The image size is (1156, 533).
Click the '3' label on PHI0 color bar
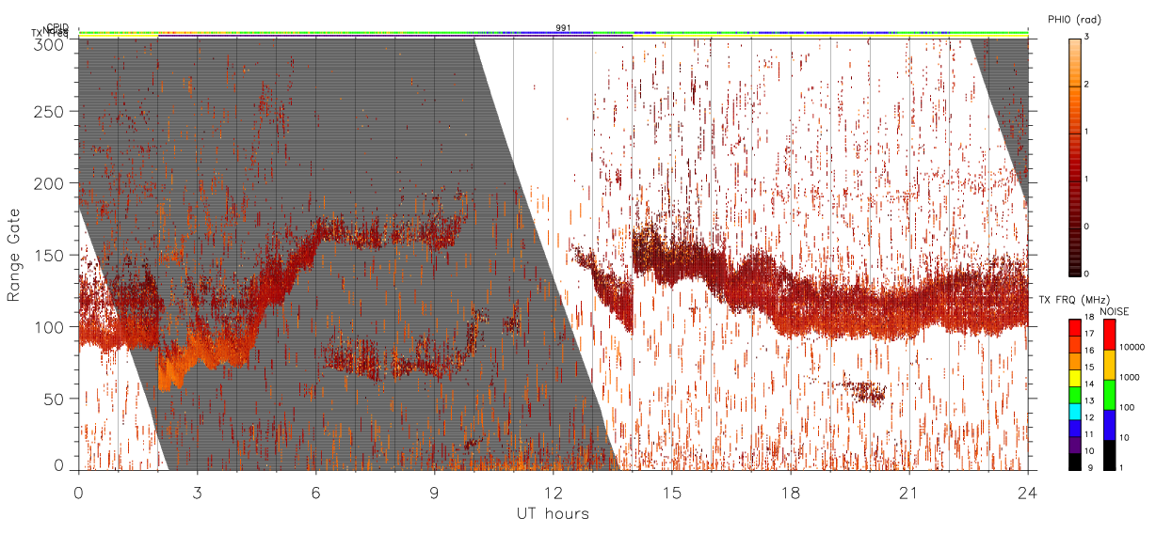click(1086, 39)
